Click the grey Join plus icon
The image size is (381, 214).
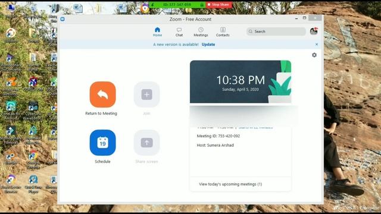(146, 95)
